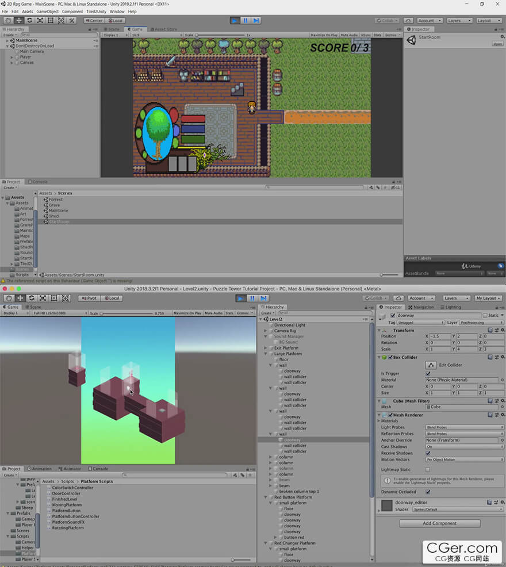Toggle the Is Trigger checkbox
The image size is (506, 567).
[x=428, y=374]
